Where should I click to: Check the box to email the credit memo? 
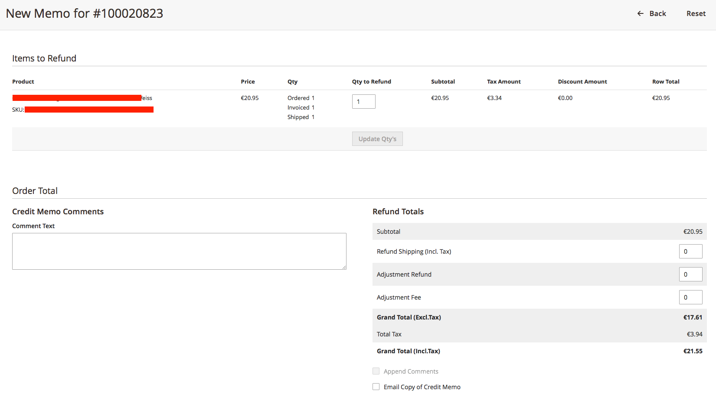(376, 386)
